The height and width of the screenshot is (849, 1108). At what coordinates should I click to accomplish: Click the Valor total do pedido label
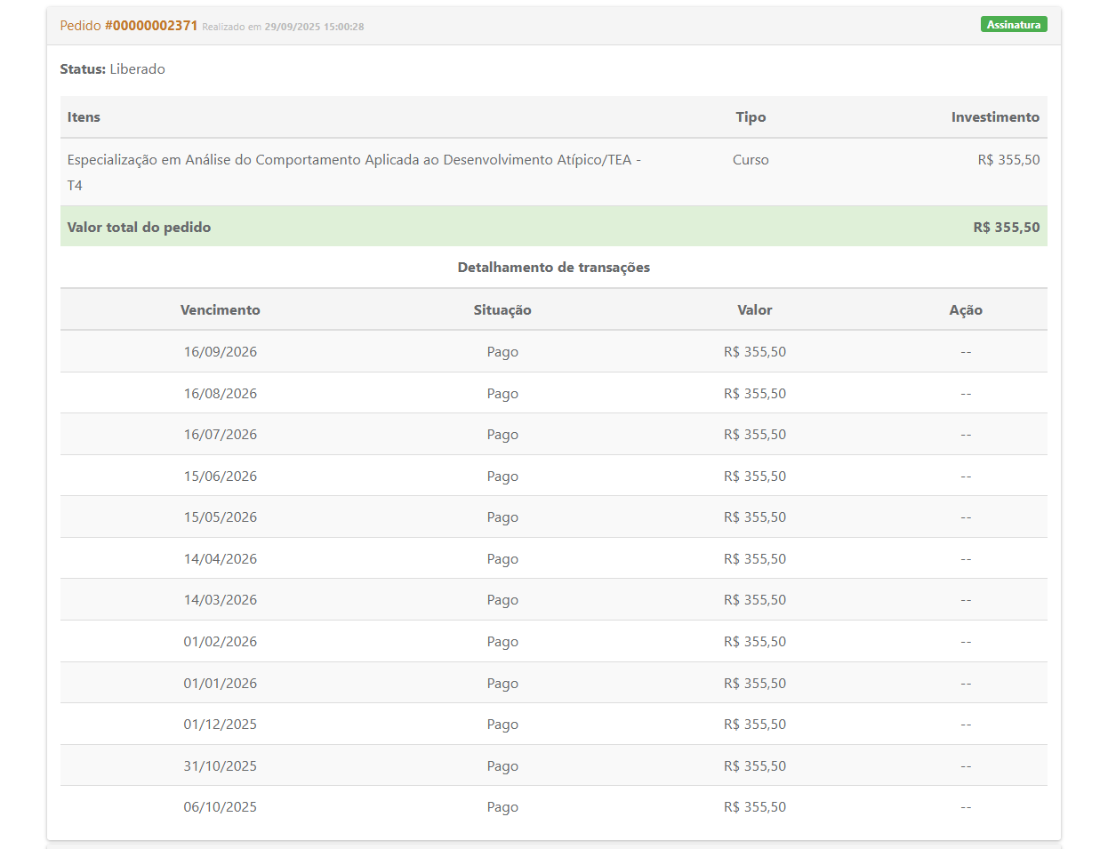(x=139, y=228)
